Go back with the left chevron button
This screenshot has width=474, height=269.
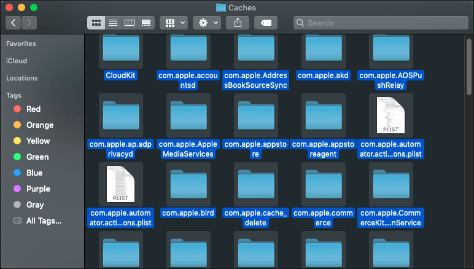[x=14, y=23]
